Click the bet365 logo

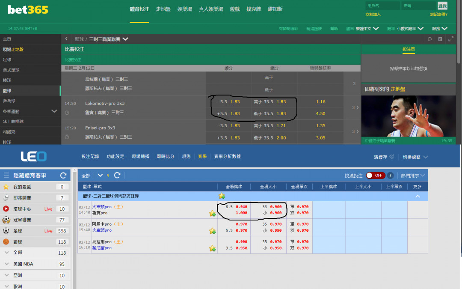(28, 10)
